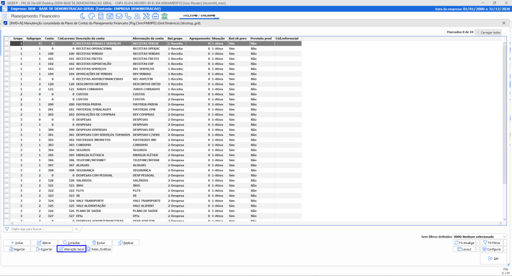Check the DEVOLUÇÕES DE VENDAS row checkbox
The image size is (512, 276).
(x=6, y=74)
